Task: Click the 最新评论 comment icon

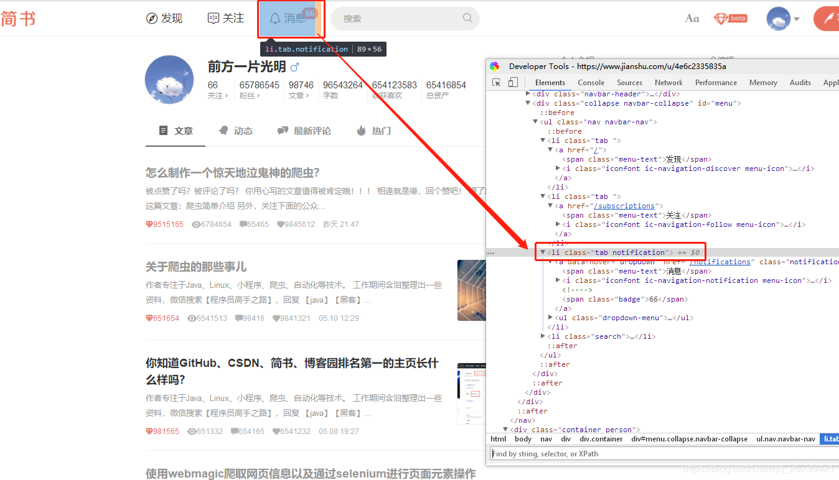Action: pos(282,131)
